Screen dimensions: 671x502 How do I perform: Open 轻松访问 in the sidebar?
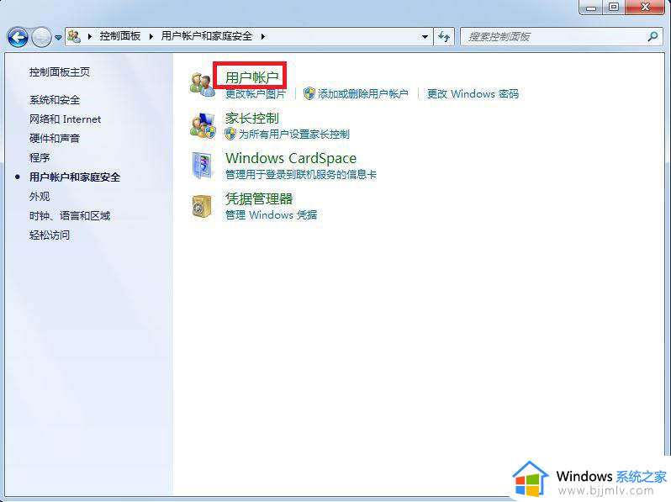(x=50, y=235)
